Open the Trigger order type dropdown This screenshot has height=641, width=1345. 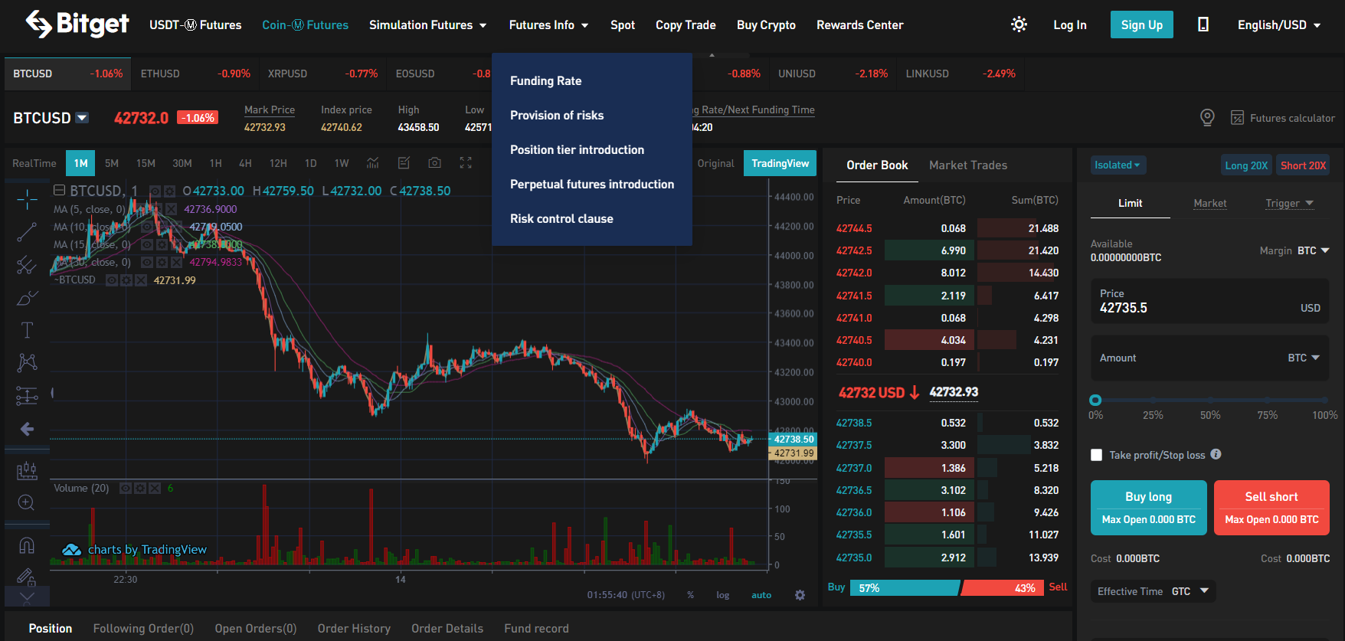click(1289, 203)
